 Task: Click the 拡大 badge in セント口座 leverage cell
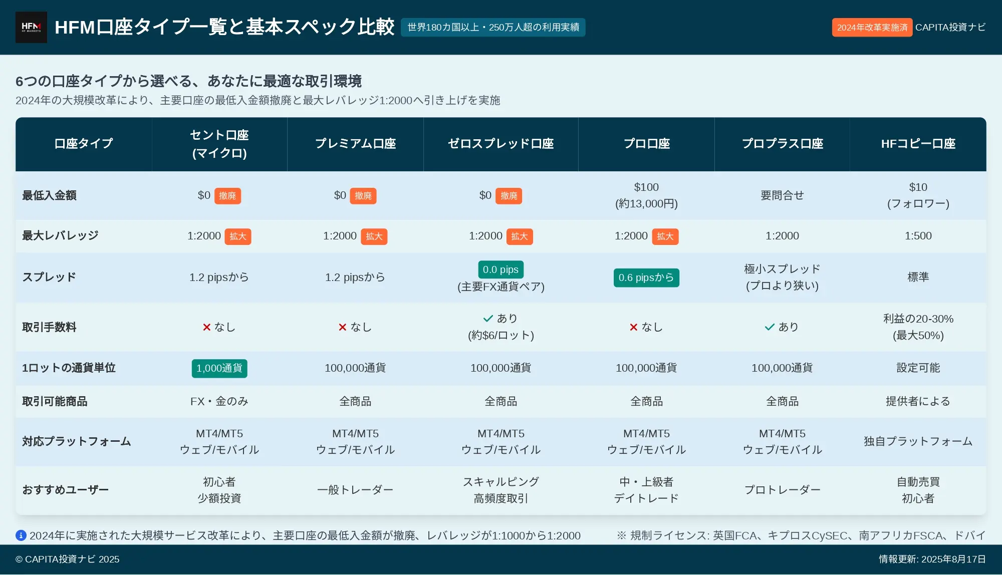pos(238,236)
